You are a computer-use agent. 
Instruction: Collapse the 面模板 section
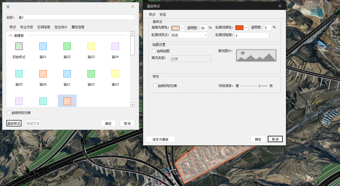[11, 35]
